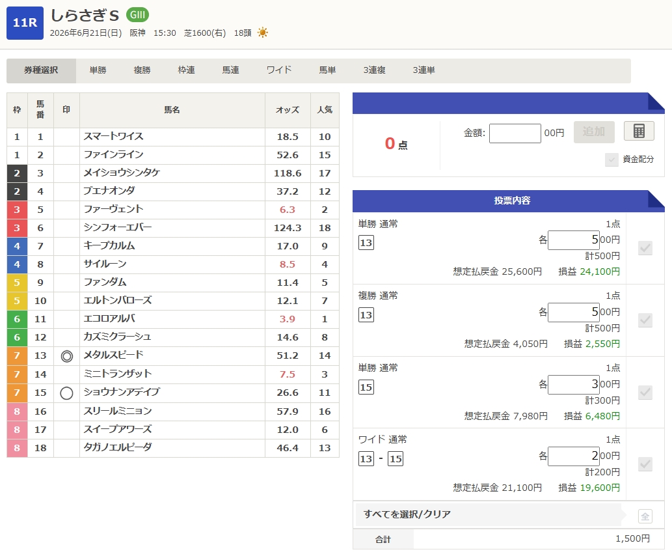Select horse メタルスピード
672x556 pixels.
click(x=114, y=355)
